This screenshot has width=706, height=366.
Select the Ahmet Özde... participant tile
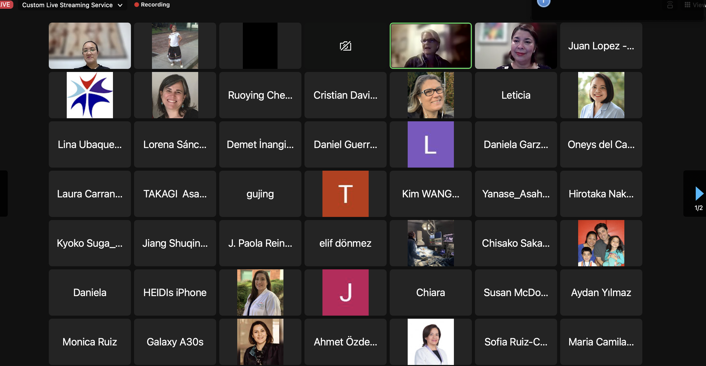(345, 342)
